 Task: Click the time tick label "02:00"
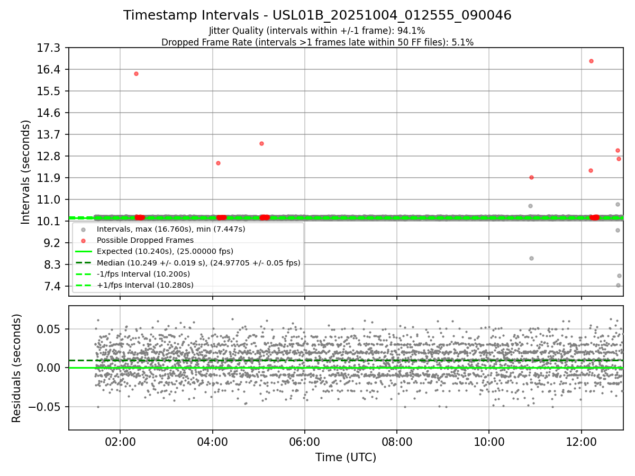click(120, 441)
